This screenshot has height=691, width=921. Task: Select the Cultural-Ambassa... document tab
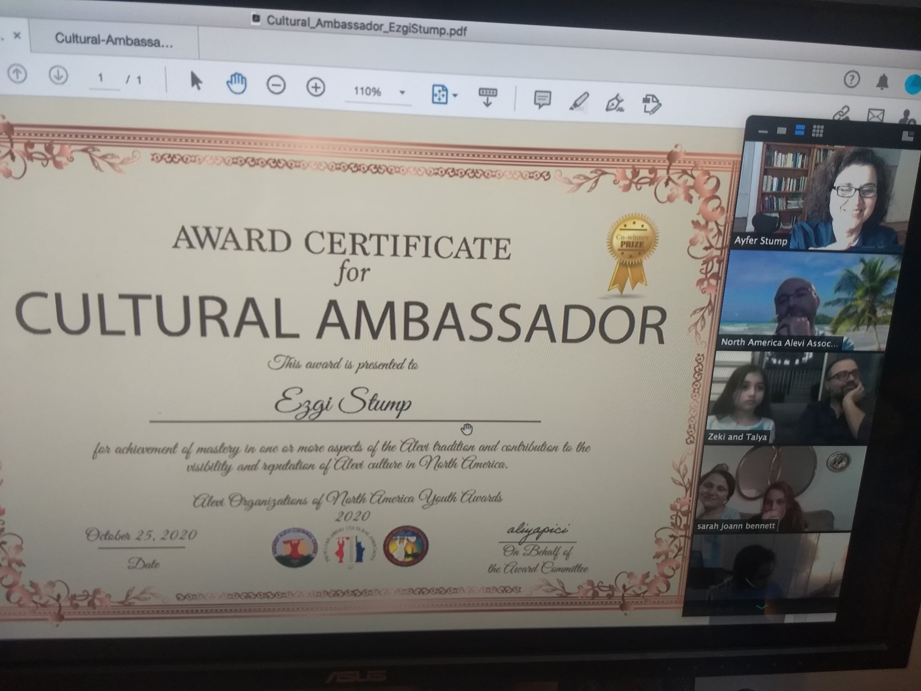pos(114,40)
